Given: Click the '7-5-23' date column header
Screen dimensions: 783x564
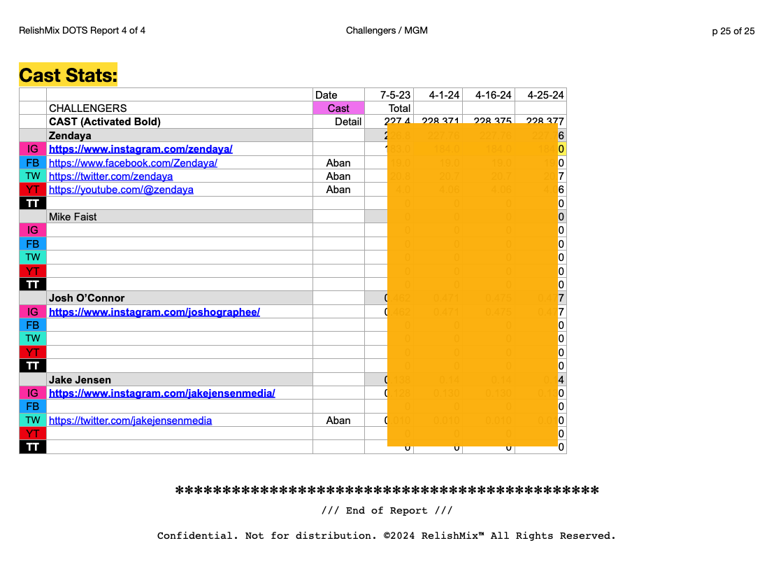Looking at the screenshot, I should click(389, 95).
